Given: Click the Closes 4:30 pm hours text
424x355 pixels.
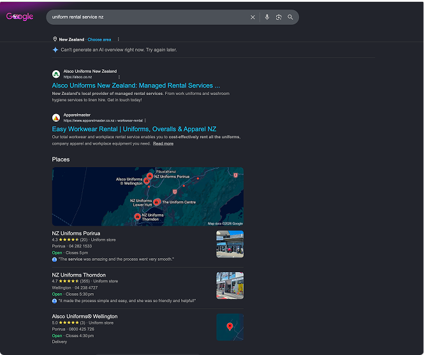Looking at the screenshot, I should point(80,336).
